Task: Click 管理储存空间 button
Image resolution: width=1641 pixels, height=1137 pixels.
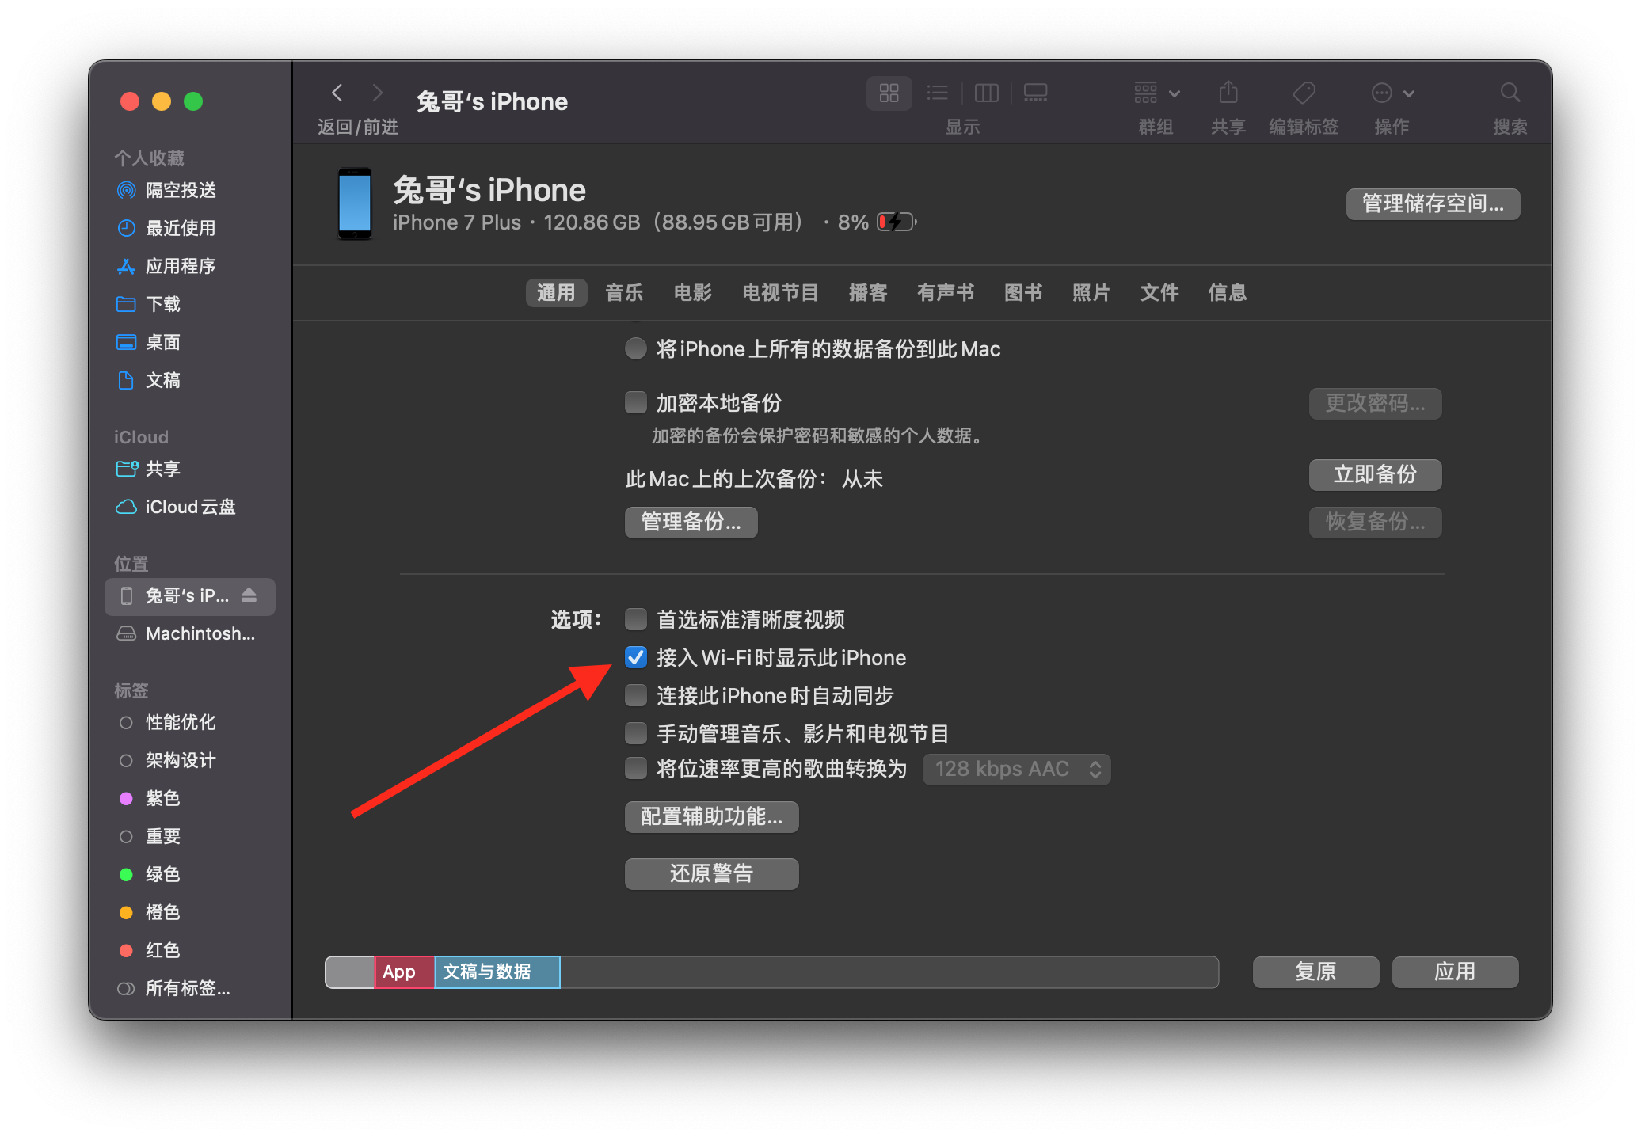Action: click(x=1433, y=204)
